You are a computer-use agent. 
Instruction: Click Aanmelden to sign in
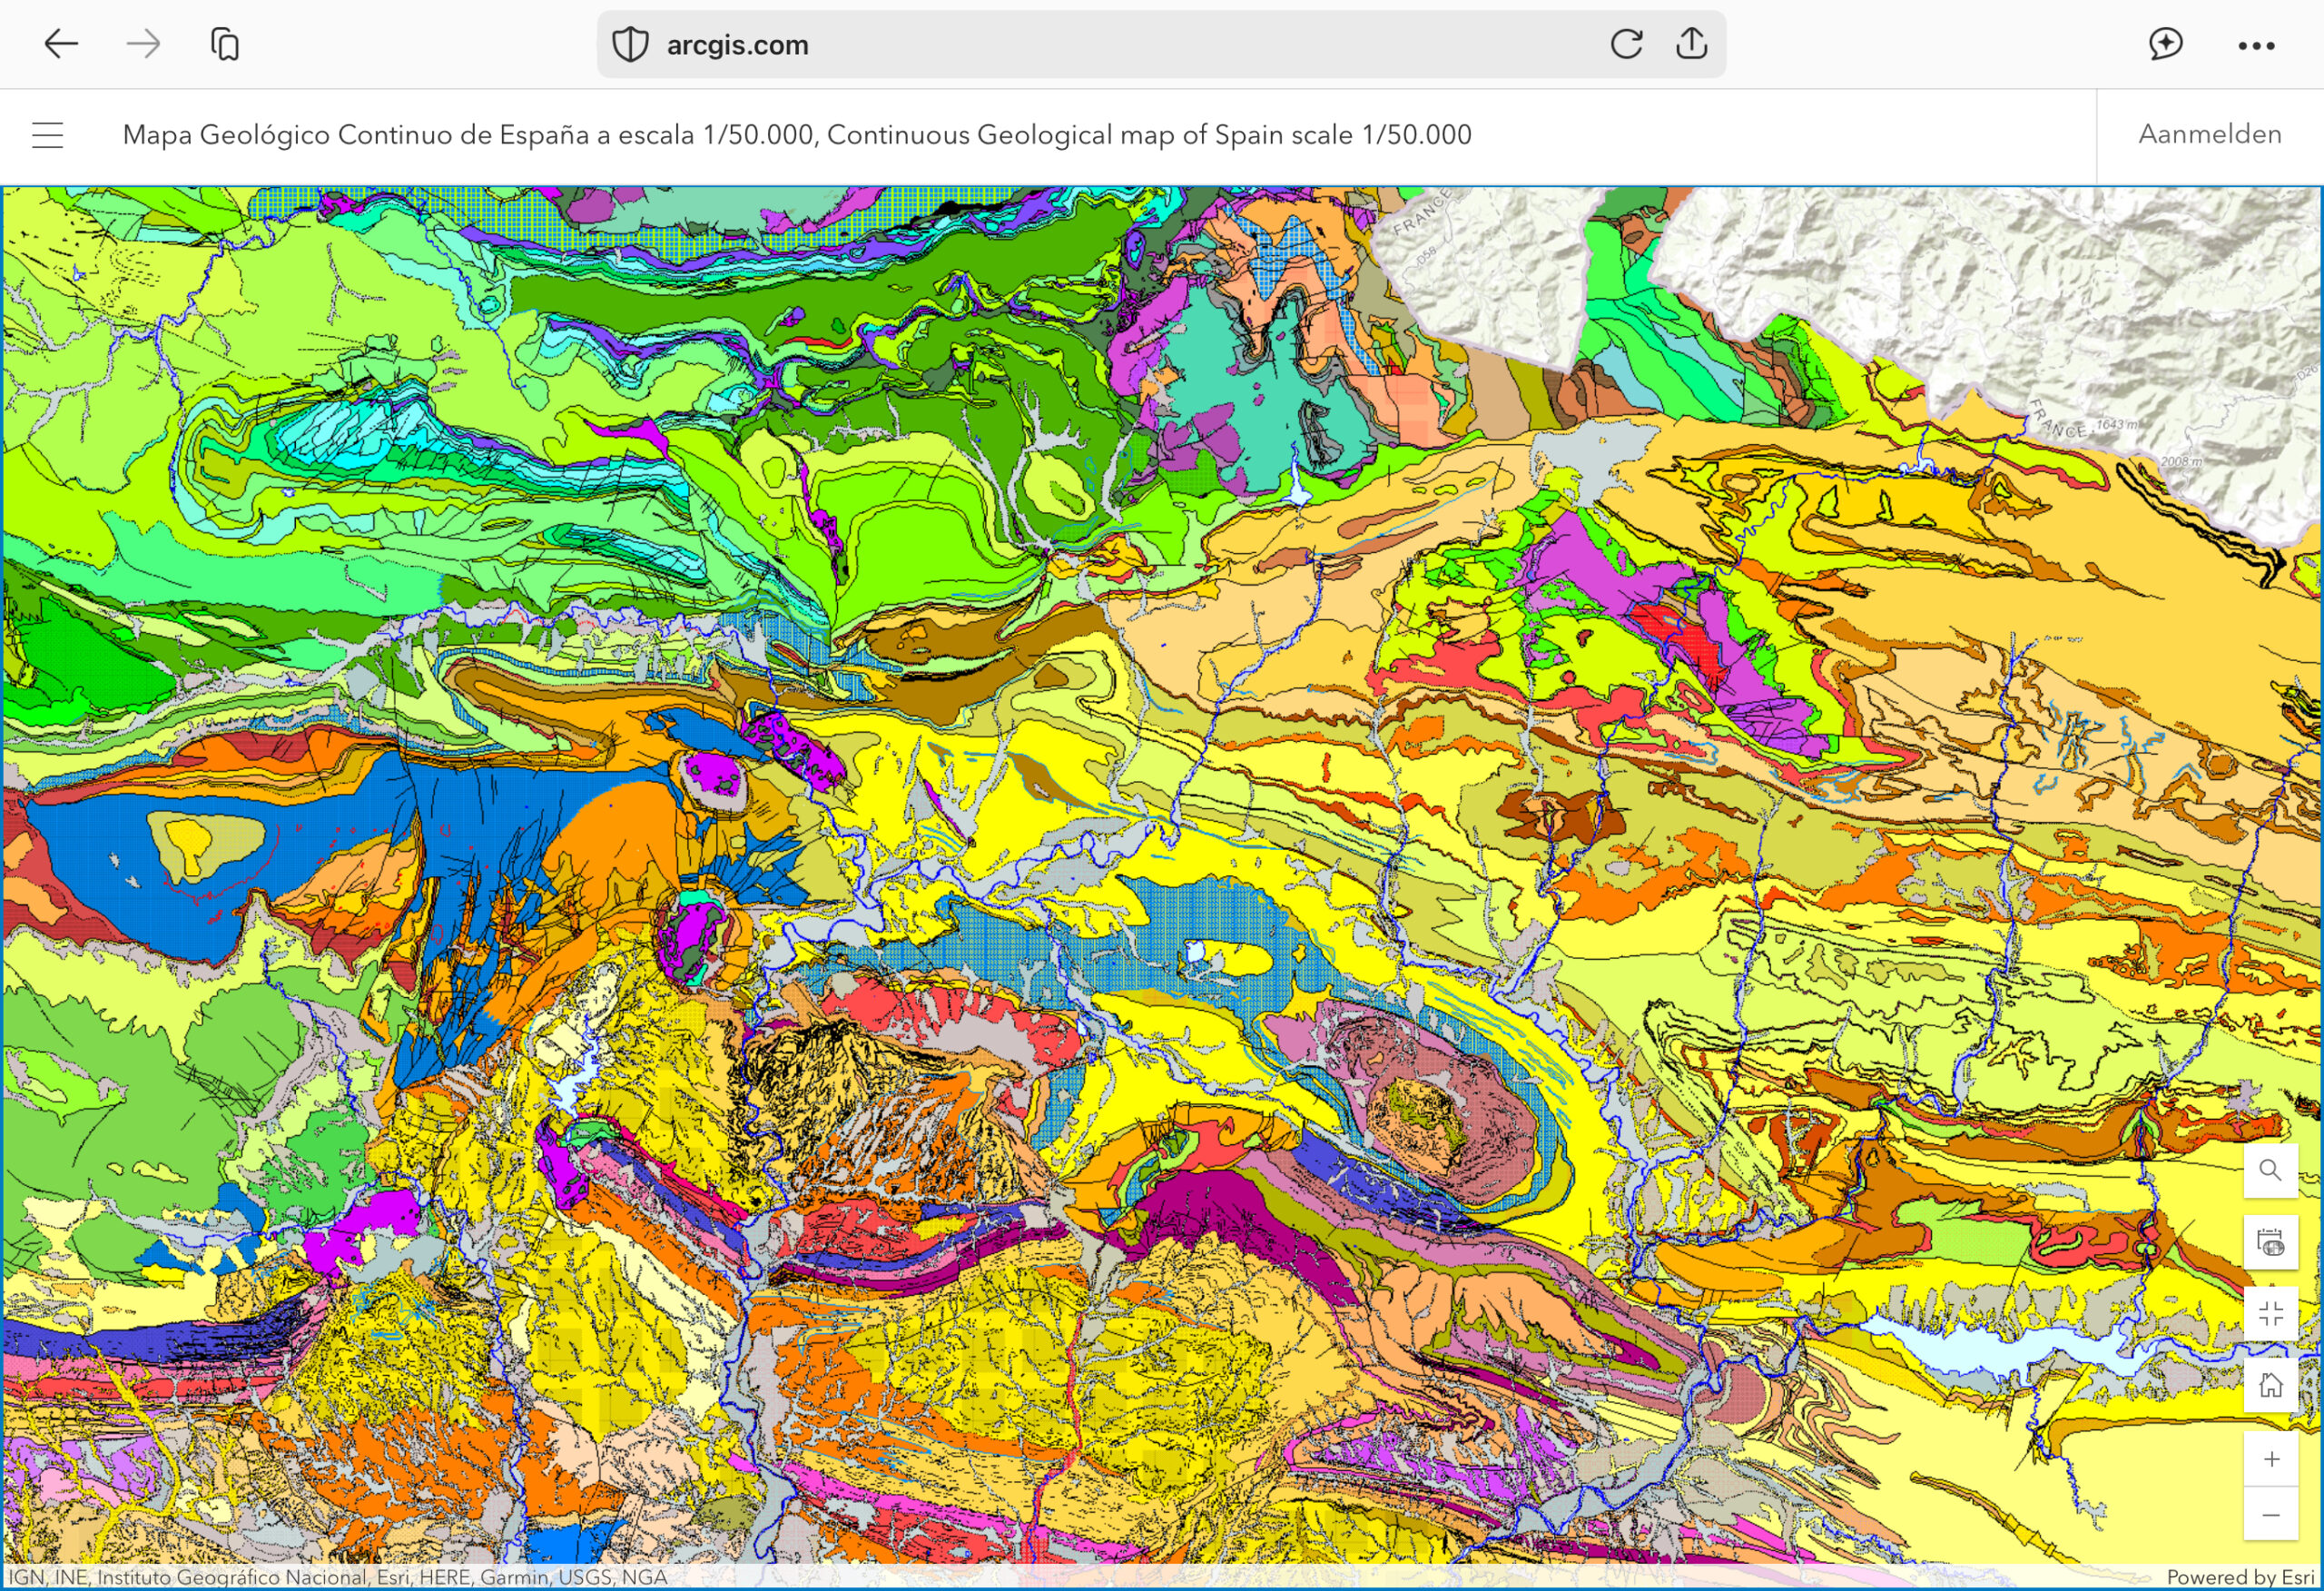coord(2208,133)
